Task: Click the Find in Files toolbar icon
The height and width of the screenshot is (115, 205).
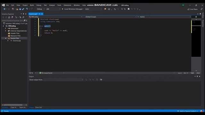Action: (x=105, y=9)
